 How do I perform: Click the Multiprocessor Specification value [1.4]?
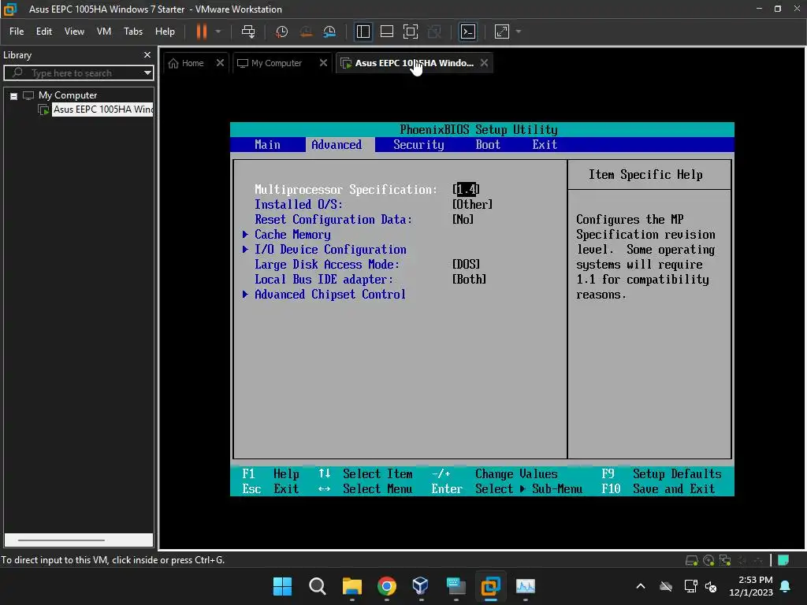point(466,189)
